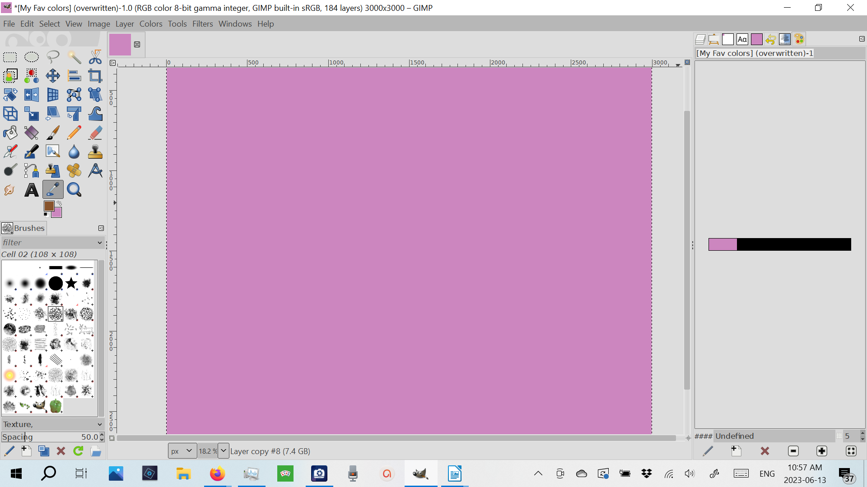Swap foreground and background colors
This screenshot has height=487, width=867.
tap(59, 203)
